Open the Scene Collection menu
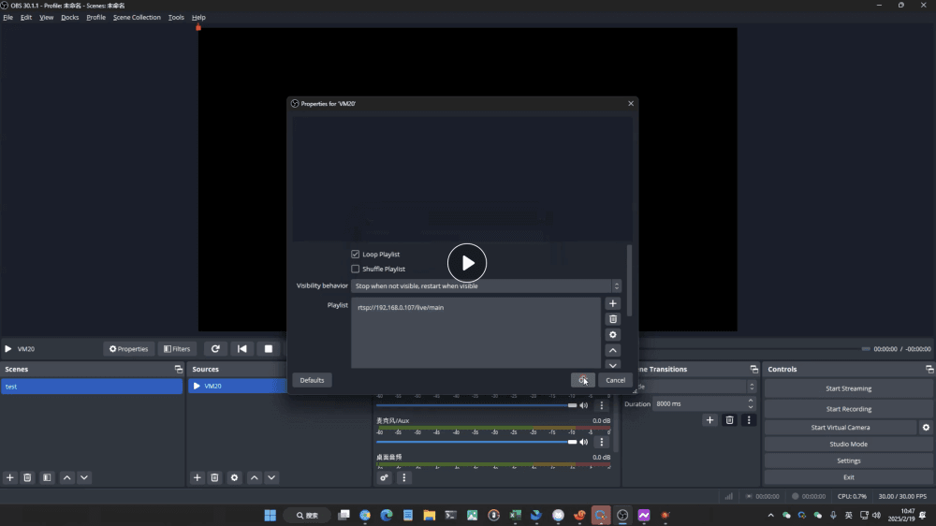 137,17
